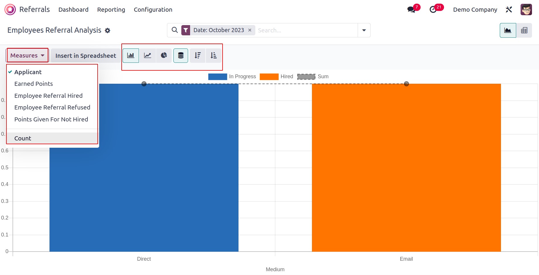This screenshot has height=275, width=539.
Task: Click the Employees Referral Analysis title
Action: tap(54, 30)
